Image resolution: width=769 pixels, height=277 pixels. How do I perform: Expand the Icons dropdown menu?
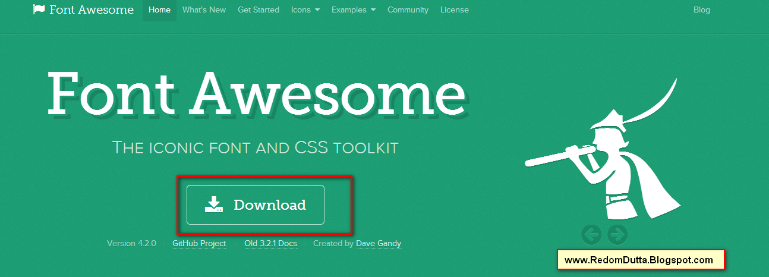click(305, 10)
